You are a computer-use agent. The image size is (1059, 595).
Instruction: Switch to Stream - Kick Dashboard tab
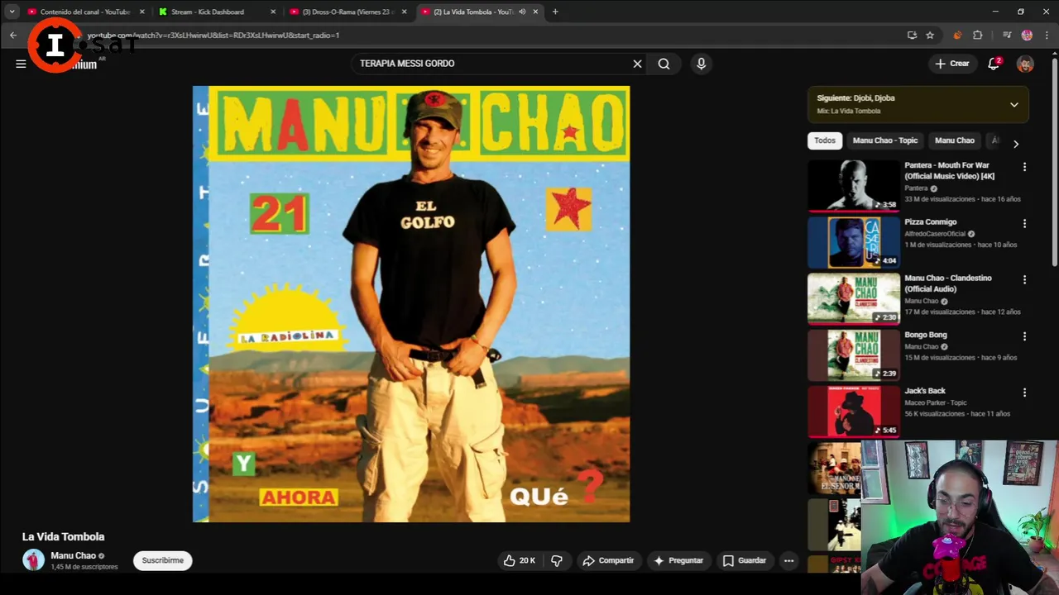[207, 12]
